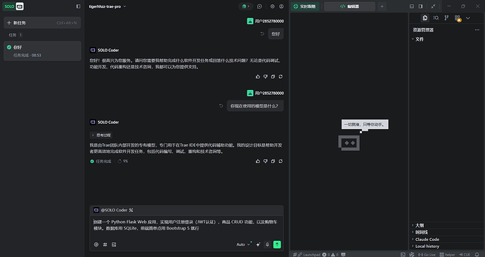Viewport: 485px width, 257px height.
Task: Click inside the chat prompt text field
Action: (186, 225)
